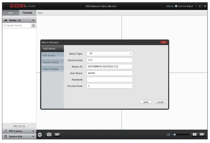
Task: Expand the PTZ Control panel
Action: click(x=33, y=131)
